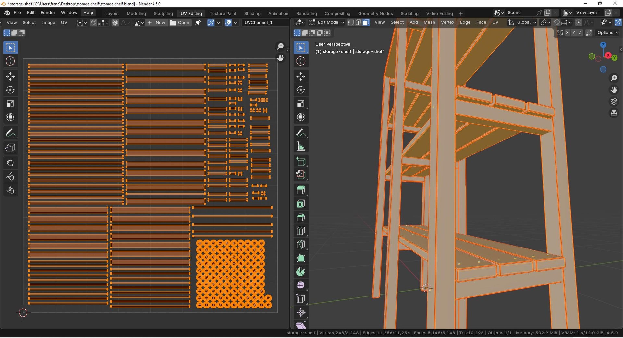The height and width of the screenshot is (338, 623).
Task: Click Open to load an image
Action: pos(179,23)
